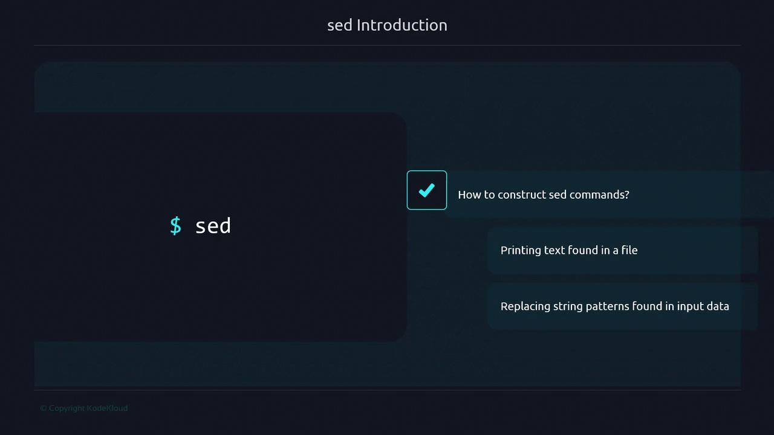Click the white "sed" command text
Viewport: 774px width, 435px height.
pyautogui.click(x=213, y=226)
